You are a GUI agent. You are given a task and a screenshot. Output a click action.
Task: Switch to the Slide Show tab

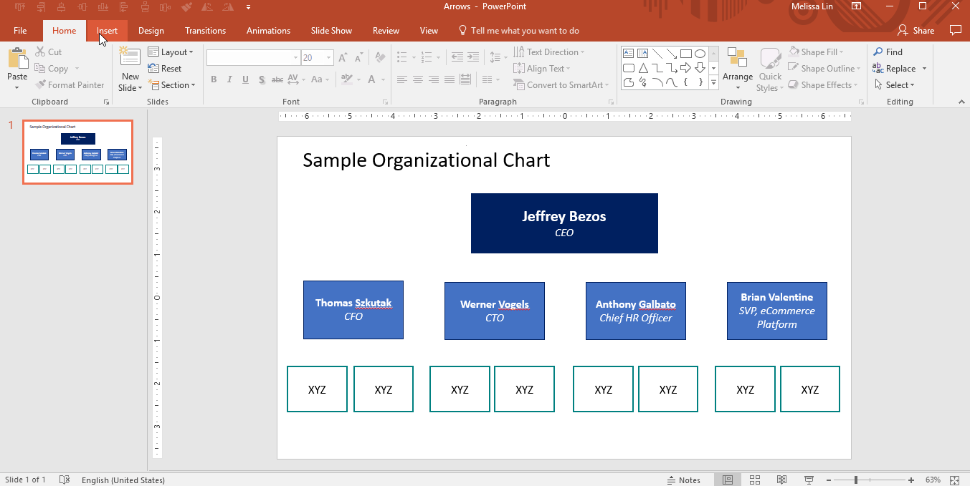(x=331, y=31)
